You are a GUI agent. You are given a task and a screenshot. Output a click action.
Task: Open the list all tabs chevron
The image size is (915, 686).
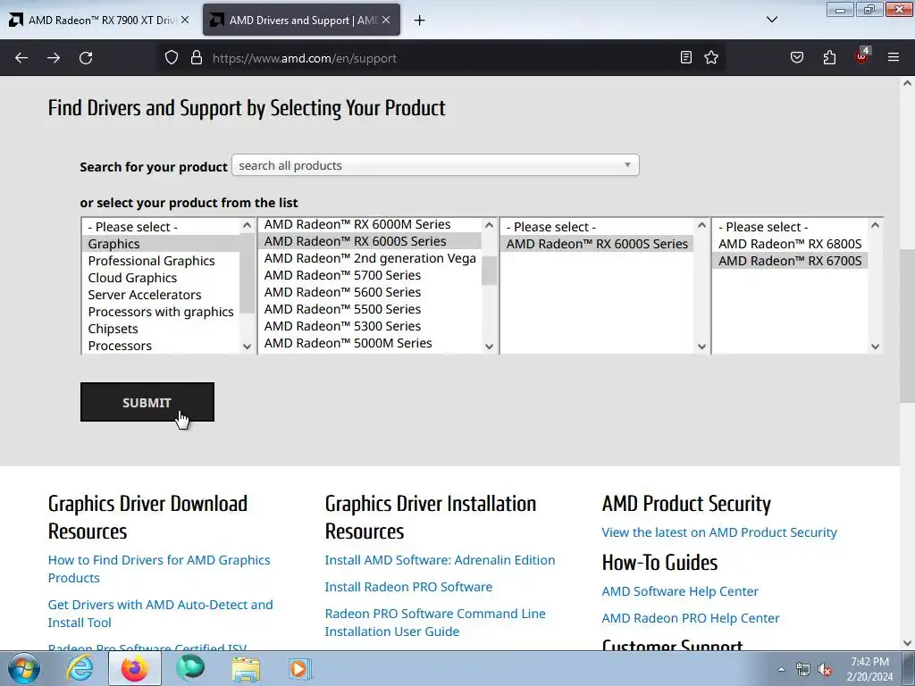tap(771, 20)
